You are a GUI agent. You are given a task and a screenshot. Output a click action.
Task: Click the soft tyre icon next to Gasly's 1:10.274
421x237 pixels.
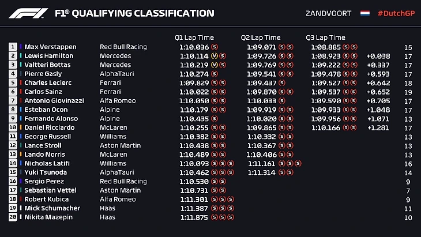point(215,74)
